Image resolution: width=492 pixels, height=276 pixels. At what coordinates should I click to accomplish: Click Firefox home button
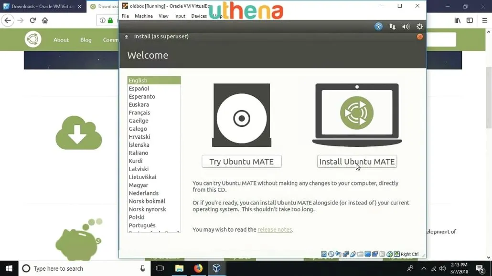(45, 20)
